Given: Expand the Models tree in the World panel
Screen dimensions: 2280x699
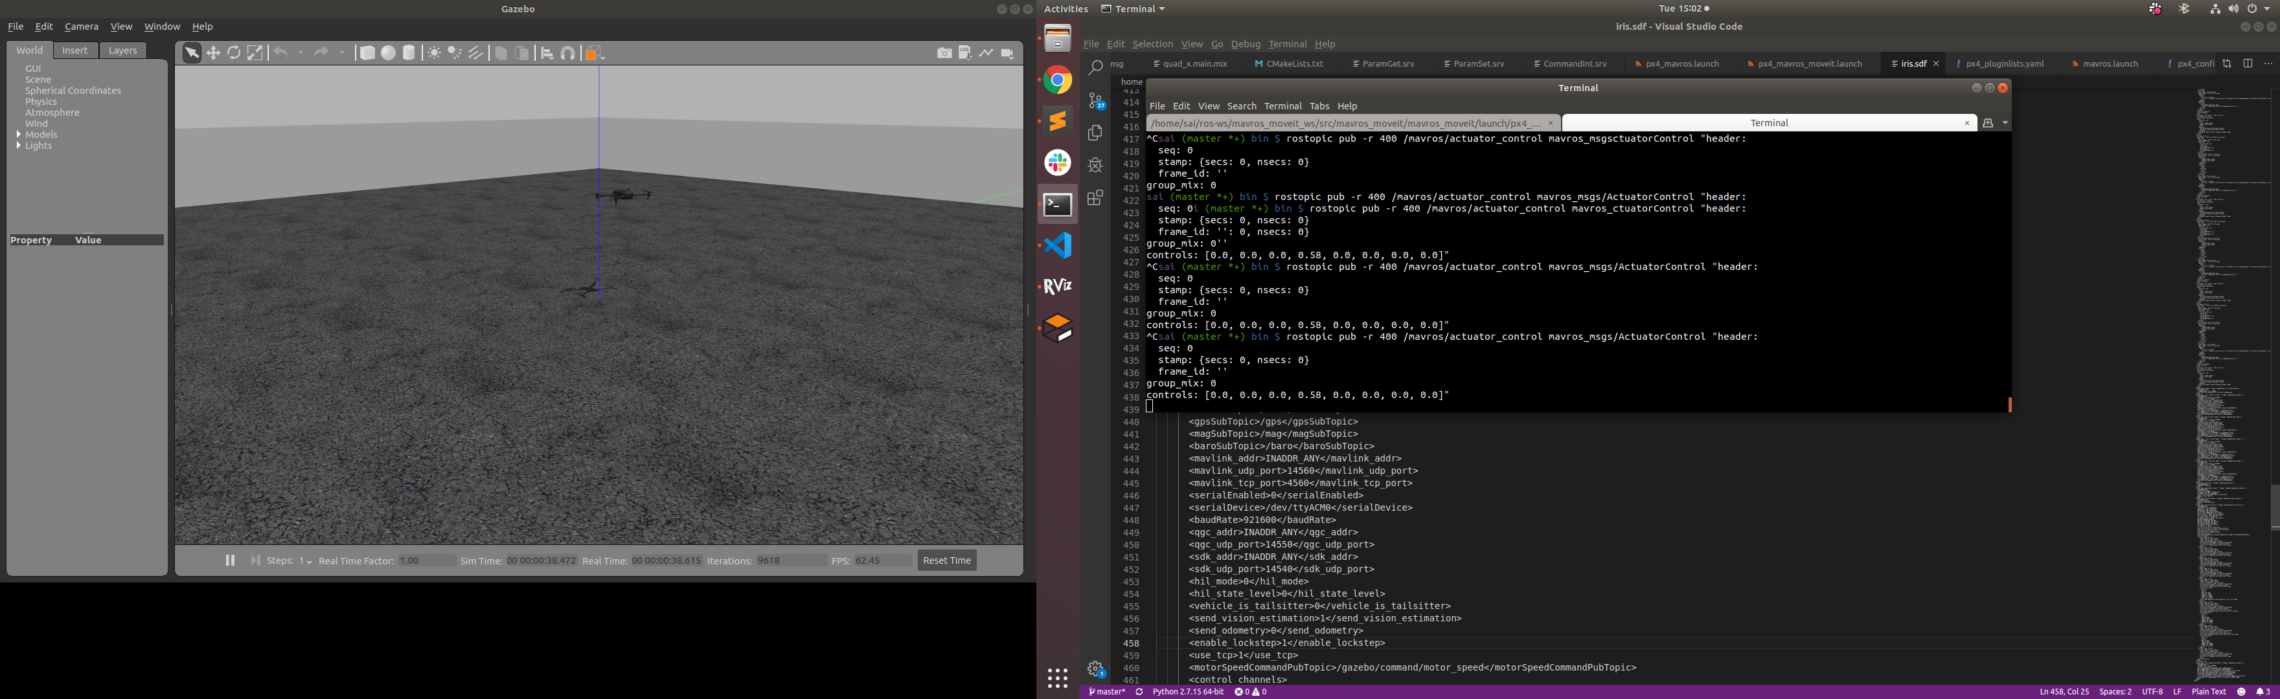Looking at the screenshot, I should [19, 133].
